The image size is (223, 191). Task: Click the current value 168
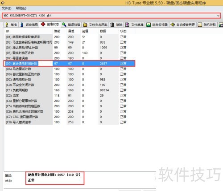point(57,90)
